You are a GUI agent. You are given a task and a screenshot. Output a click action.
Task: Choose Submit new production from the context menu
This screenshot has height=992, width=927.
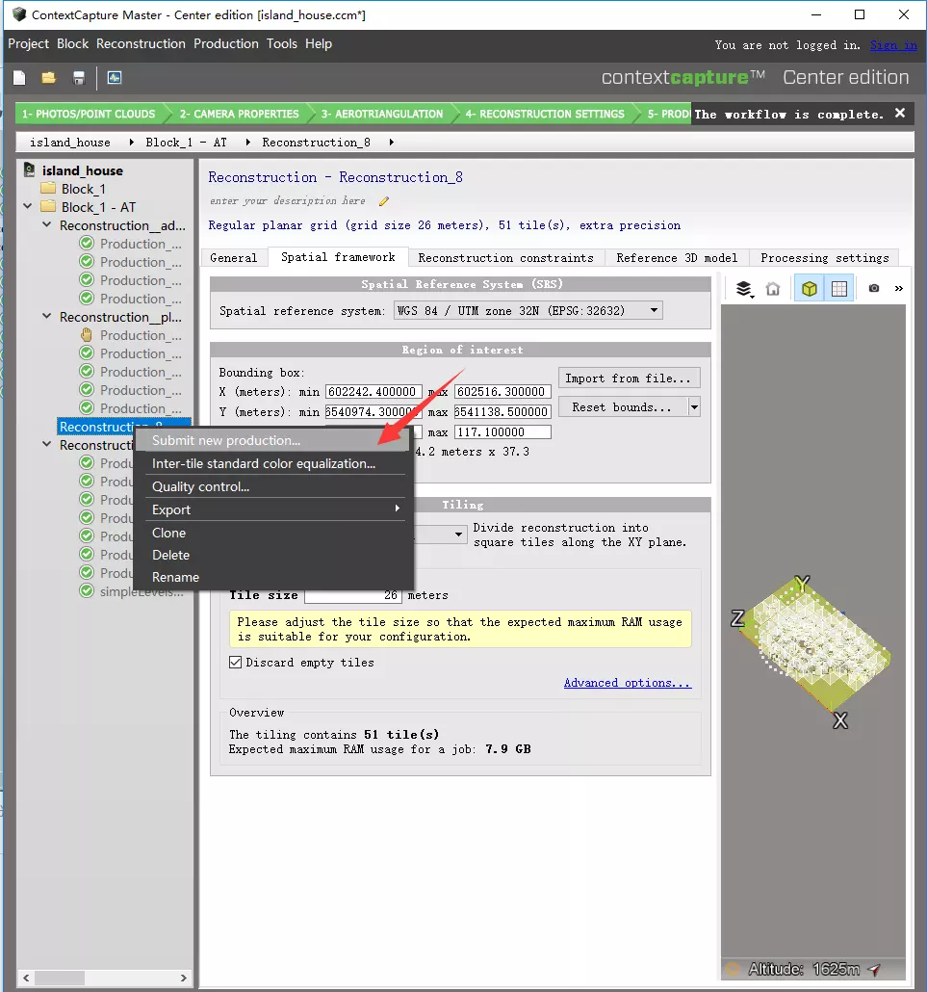[272, 440]
